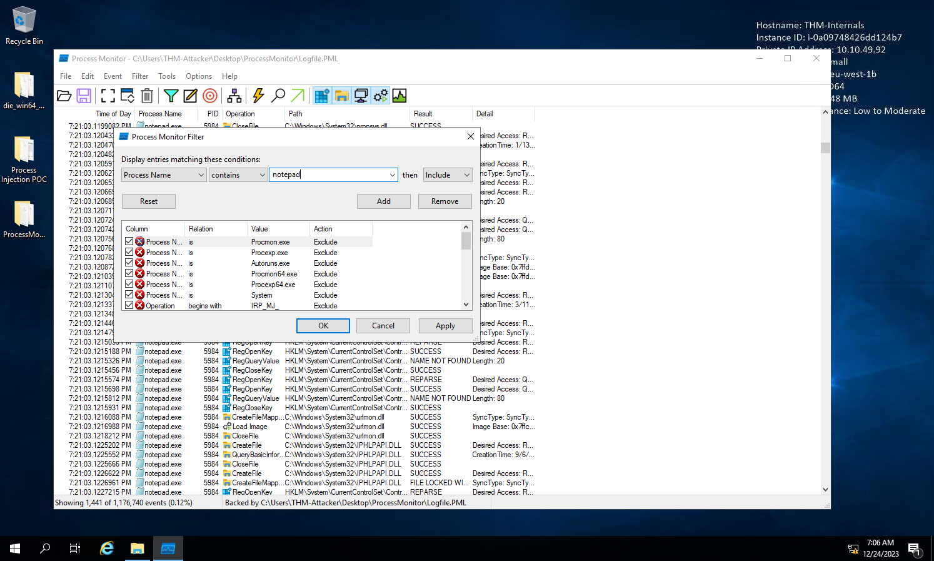The image size is (934, 561).
Task: Click the red target Include Process icon
Action: point(211,96)
